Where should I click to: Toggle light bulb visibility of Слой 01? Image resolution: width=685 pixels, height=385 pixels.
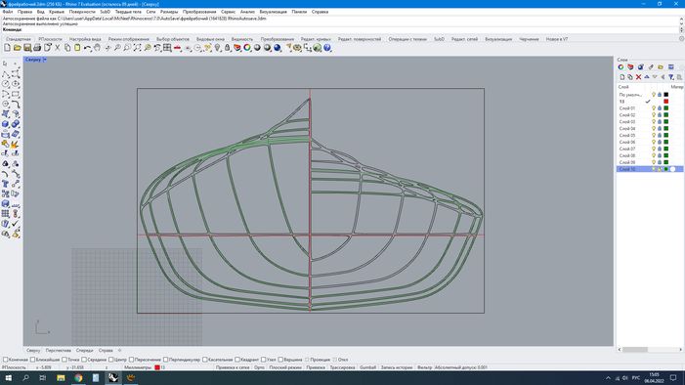pos(654,107)
